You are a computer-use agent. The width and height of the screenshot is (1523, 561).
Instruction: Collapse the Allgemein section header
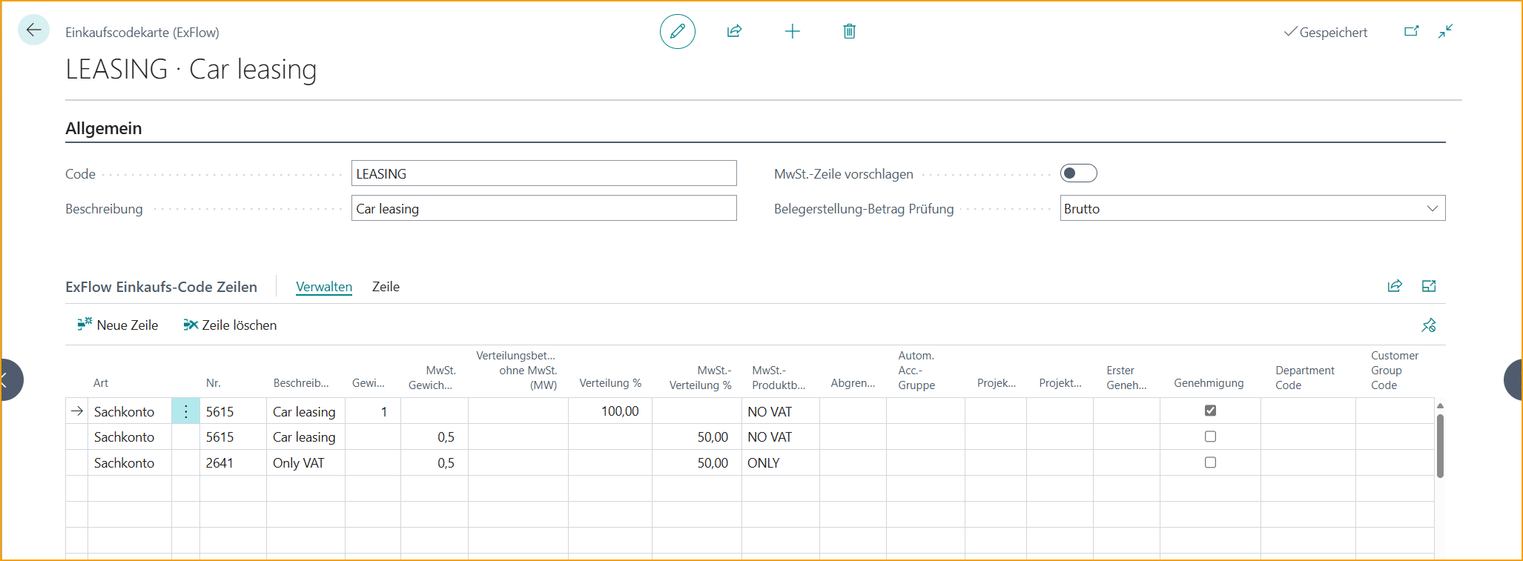[104, 128]
